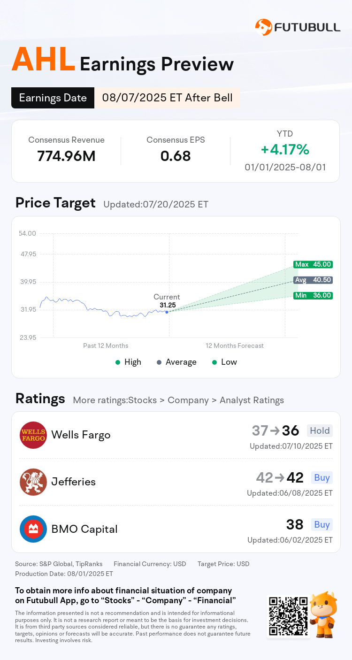Click the BMO Capital logo
Screen dimensions: 352x660
tap(33, 529)
